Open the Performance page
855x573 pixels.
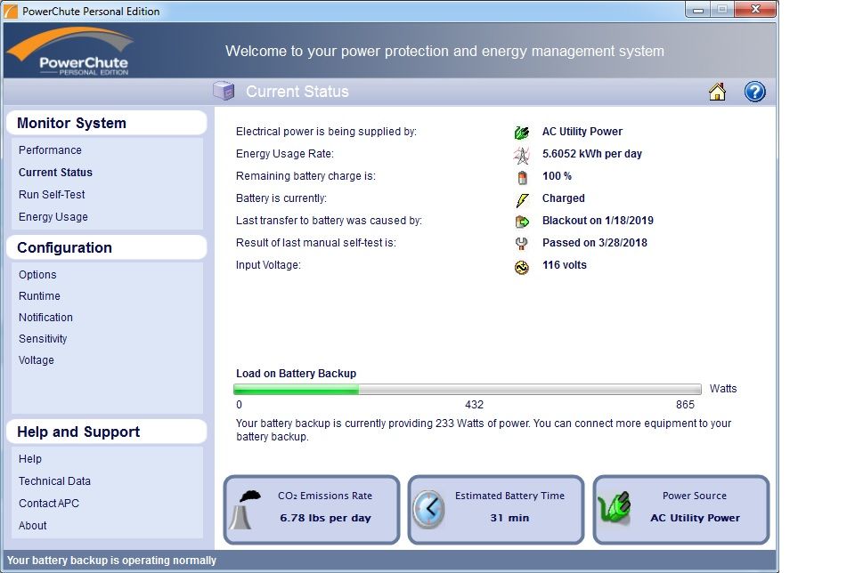coord(50,149)
